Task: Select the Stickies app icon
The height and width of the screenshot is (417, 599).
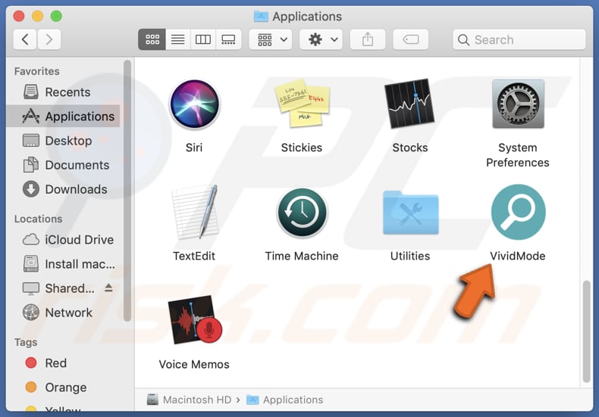Action: (302, 103)
